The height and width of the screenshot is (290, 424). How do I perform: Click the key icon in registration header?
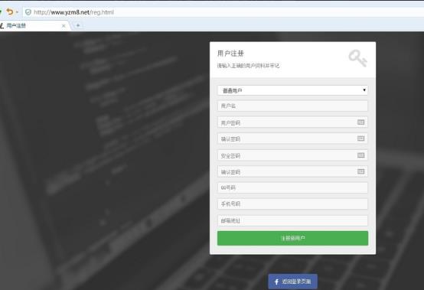[357, 58]
